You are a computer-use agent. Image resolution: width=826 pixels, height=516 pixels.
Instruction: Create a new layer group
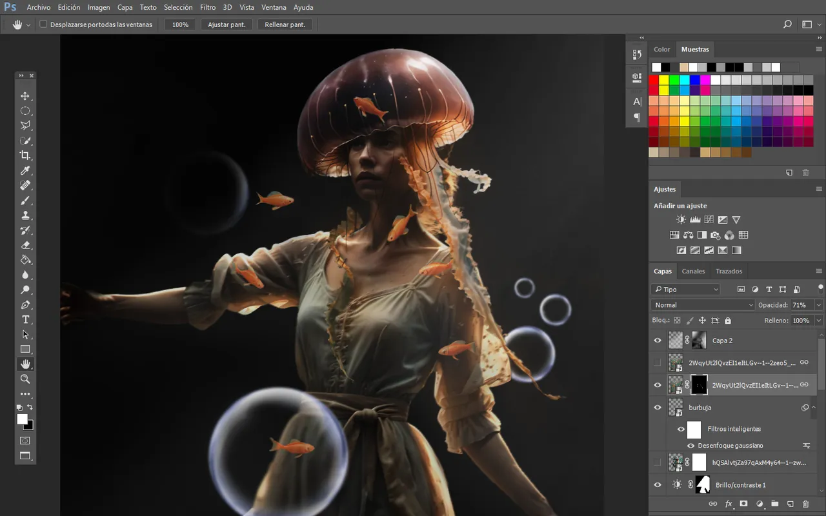click(x=774, y=504)
